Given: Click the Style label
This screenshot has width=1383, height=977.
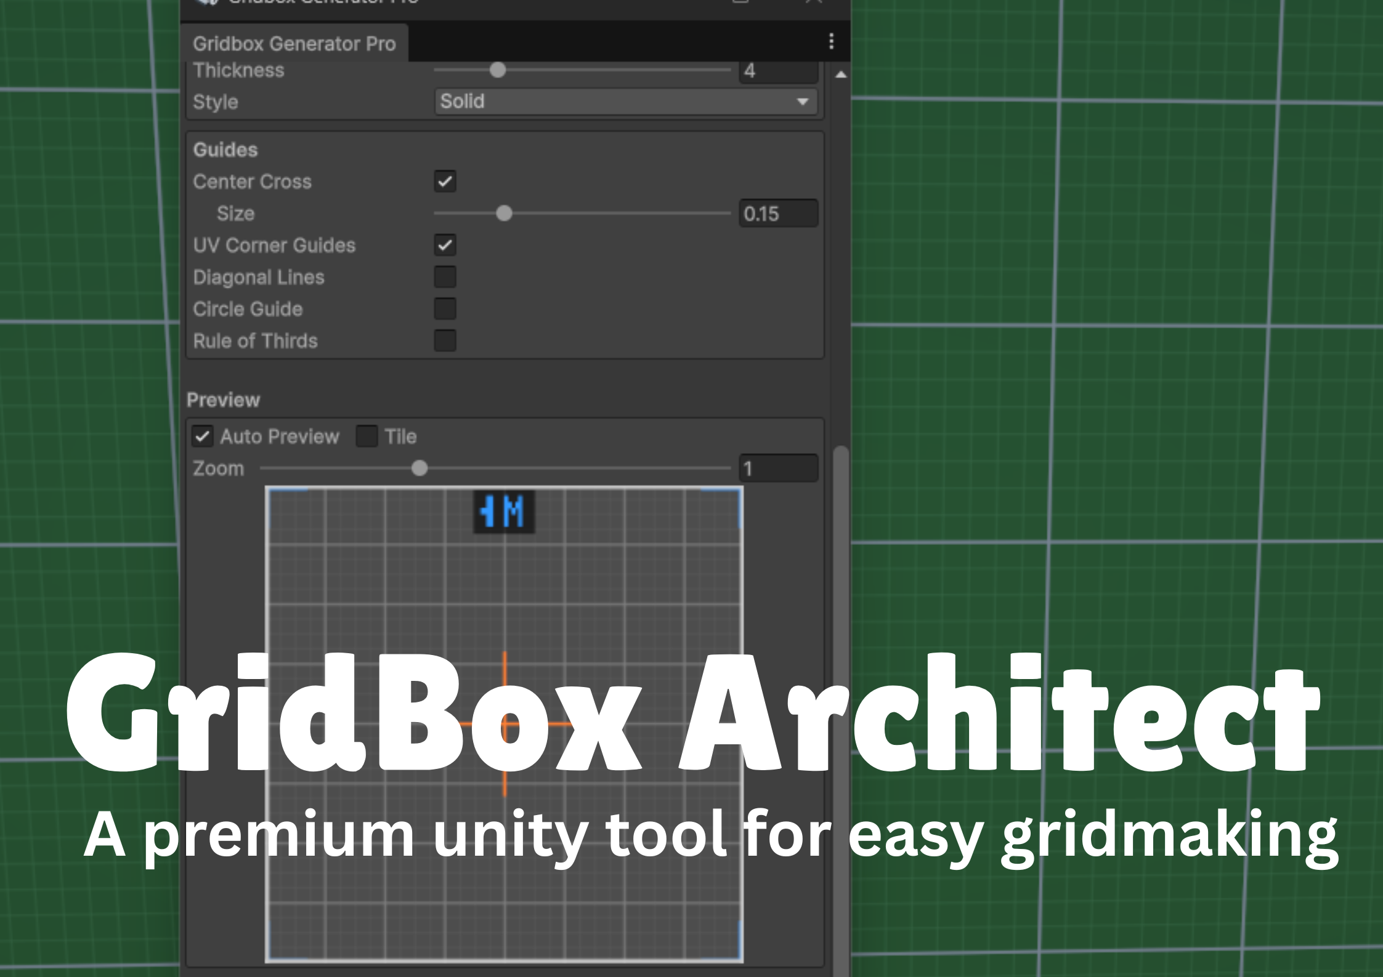Looking at the screenshot, I should coord(216,102).
